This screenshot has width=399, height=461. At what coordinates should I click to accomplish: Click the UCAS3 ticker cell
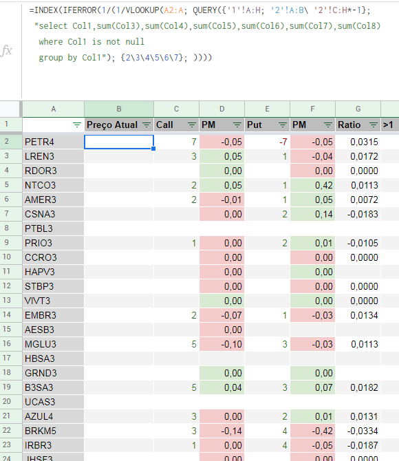[53, 402]
